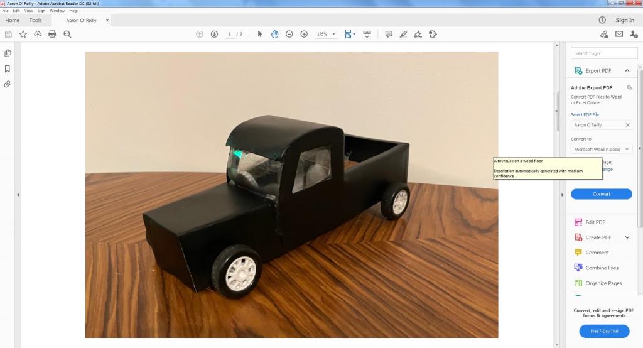Screen dimensions: 643x348
Task: Click the document vertical scrollbar thumb
Action: point(556,111)
